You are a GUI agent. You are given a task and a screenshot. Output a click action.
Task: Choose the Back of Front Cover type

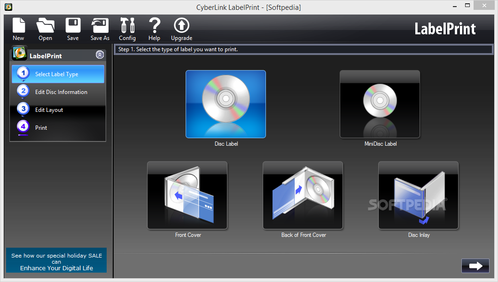(x=303, y=196)
